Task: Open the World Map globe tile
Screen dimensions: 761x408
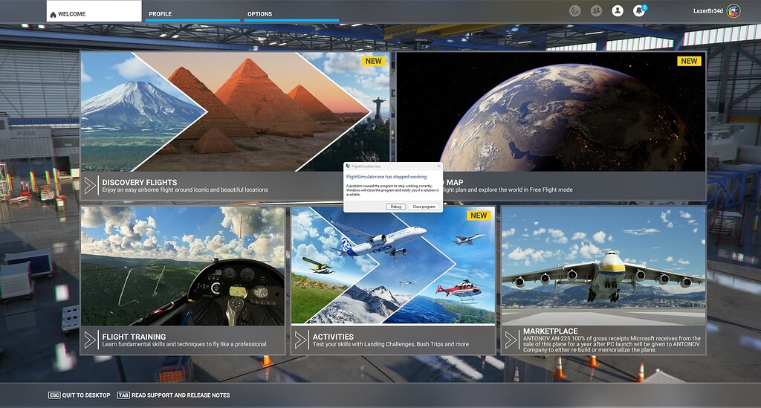Action: pyautogui.click(x=551, y=126)
